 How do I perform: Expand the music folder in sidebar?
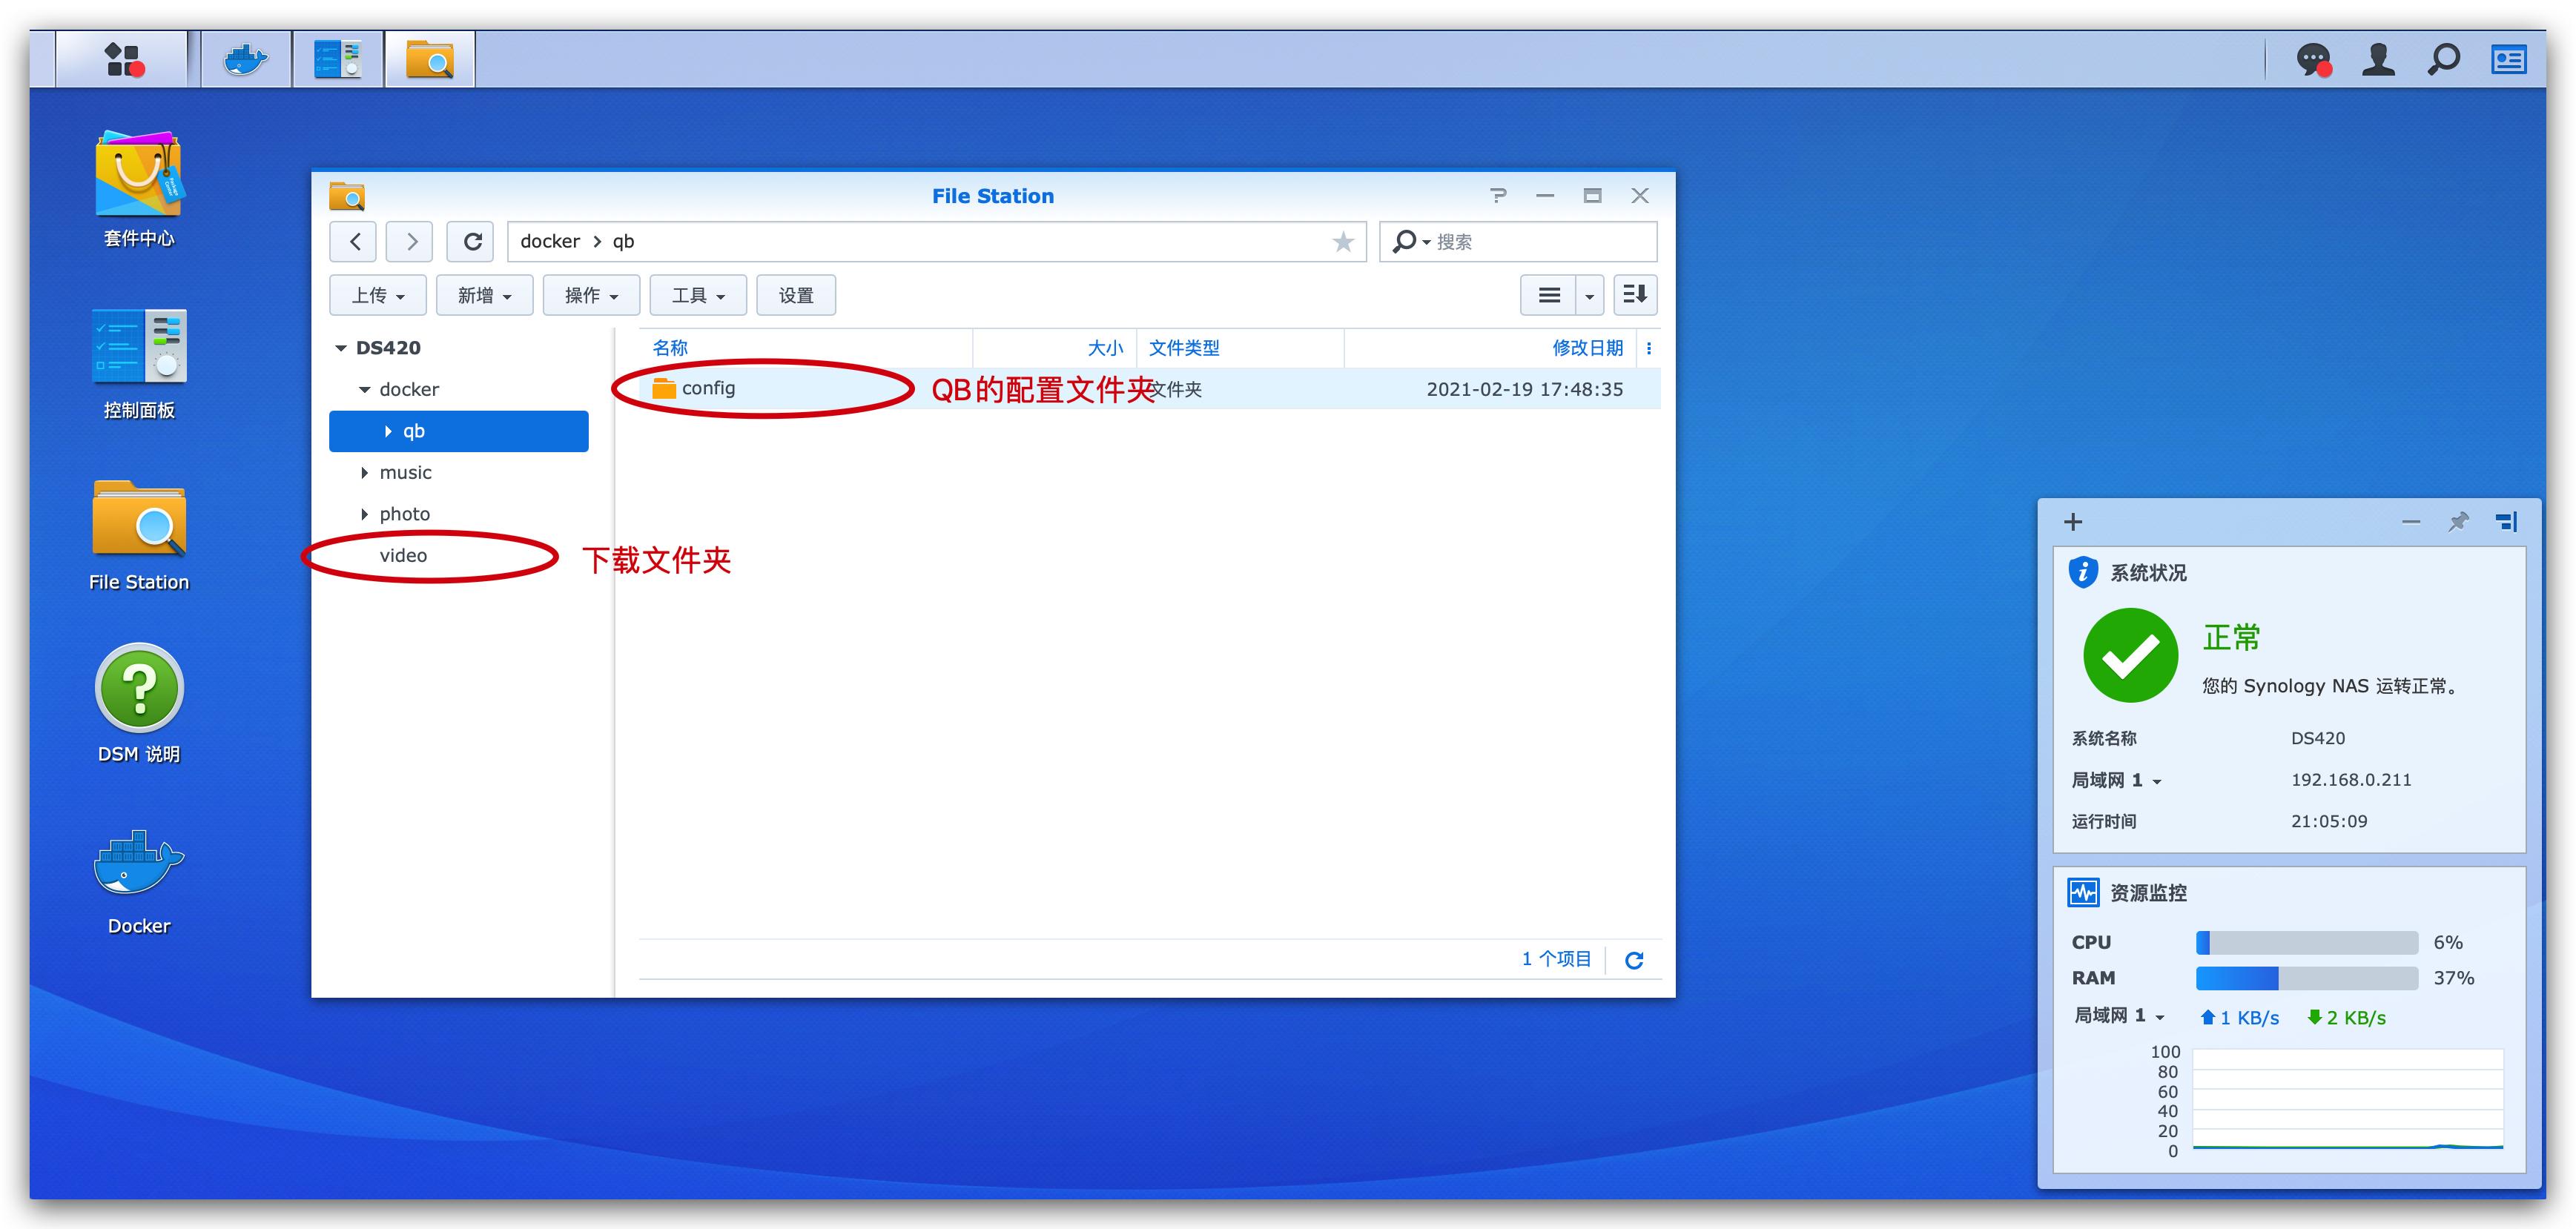[x=364, y=472]
